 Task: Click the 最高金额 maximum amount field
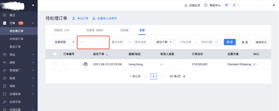143,42
